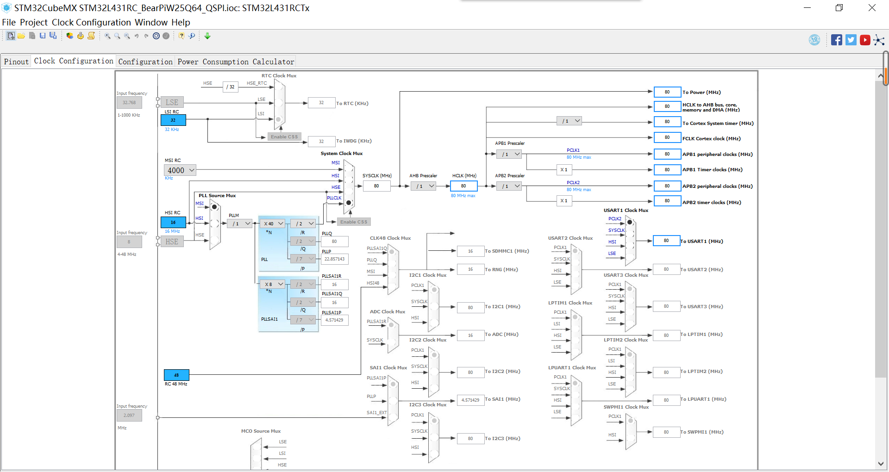This screenshot has width=889, height=472.
Task: Open the Help menu
Action: click(x=181, y=22)
